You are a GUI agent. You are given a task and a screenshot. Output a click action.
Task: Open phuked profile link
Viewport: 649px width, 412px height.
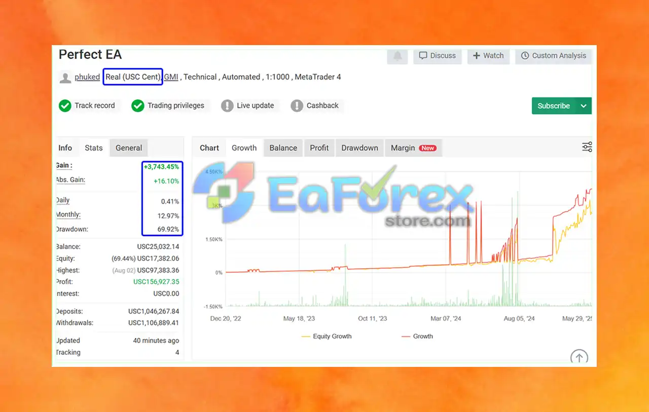[x=87, y=77]
